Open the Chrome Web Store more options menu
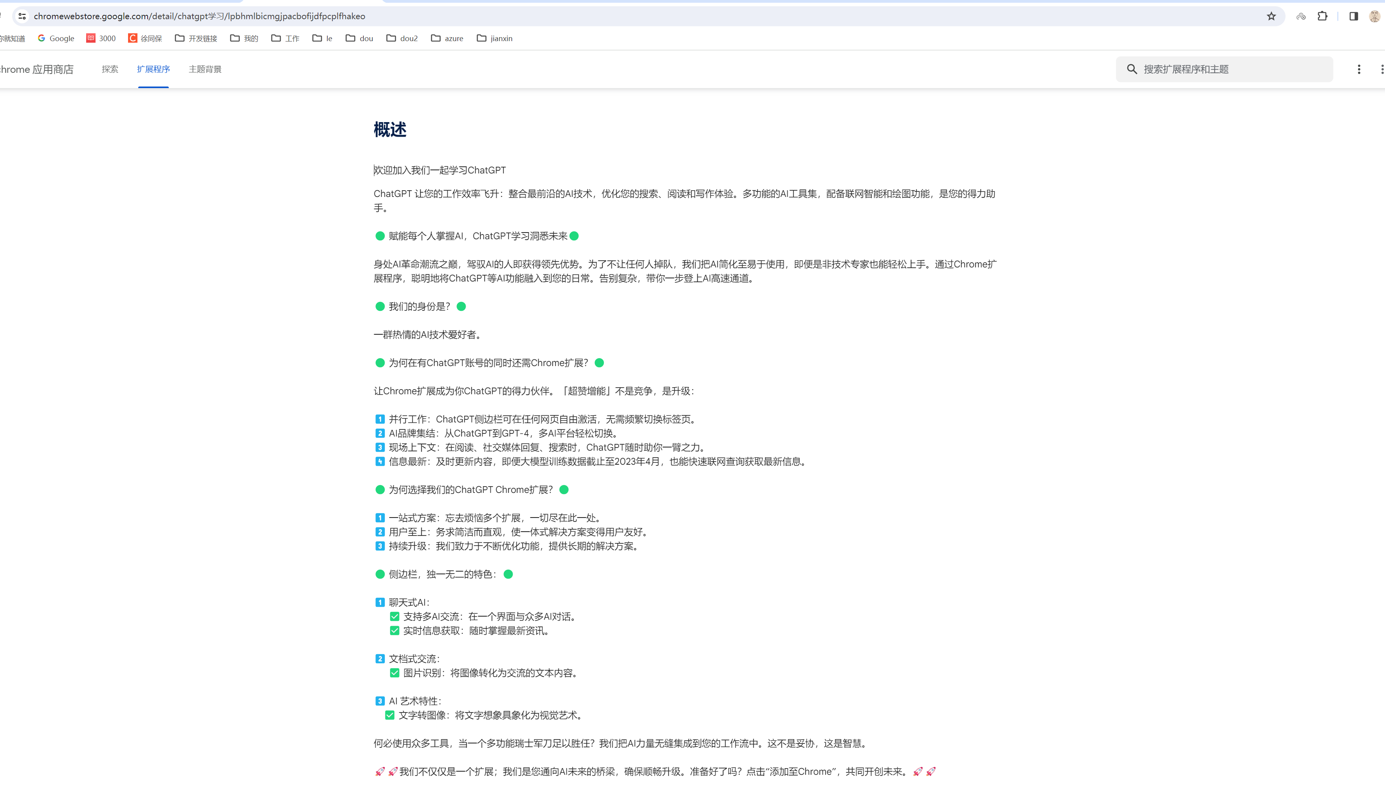This screenshot has width=1385, height=792. [x=1359, y=69]
